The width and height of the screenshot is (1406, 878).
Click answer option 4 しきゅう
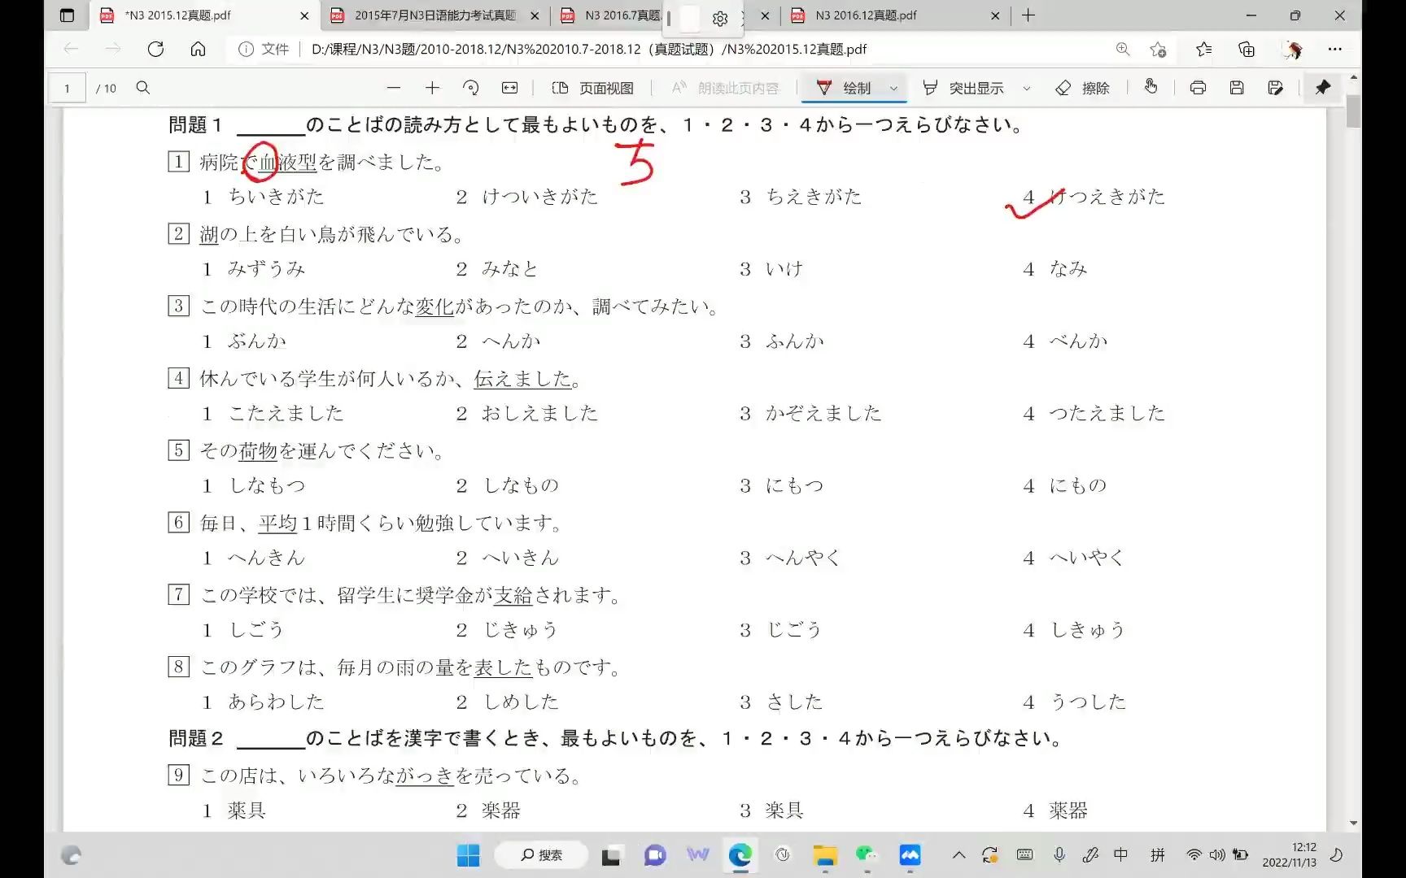pyautogui.click(x=1074, y=630)
